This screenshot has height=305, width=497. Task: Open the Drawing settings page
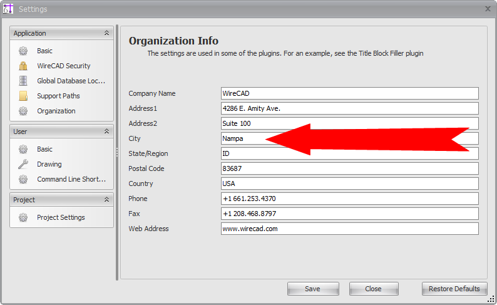49,164
